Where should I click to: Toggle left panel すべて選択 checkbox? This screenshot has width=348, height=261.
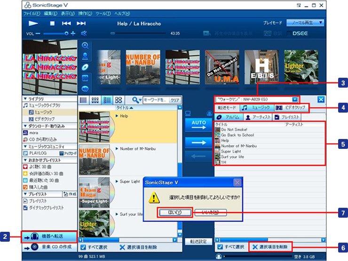pyautogui.click(x=82, y=247)
